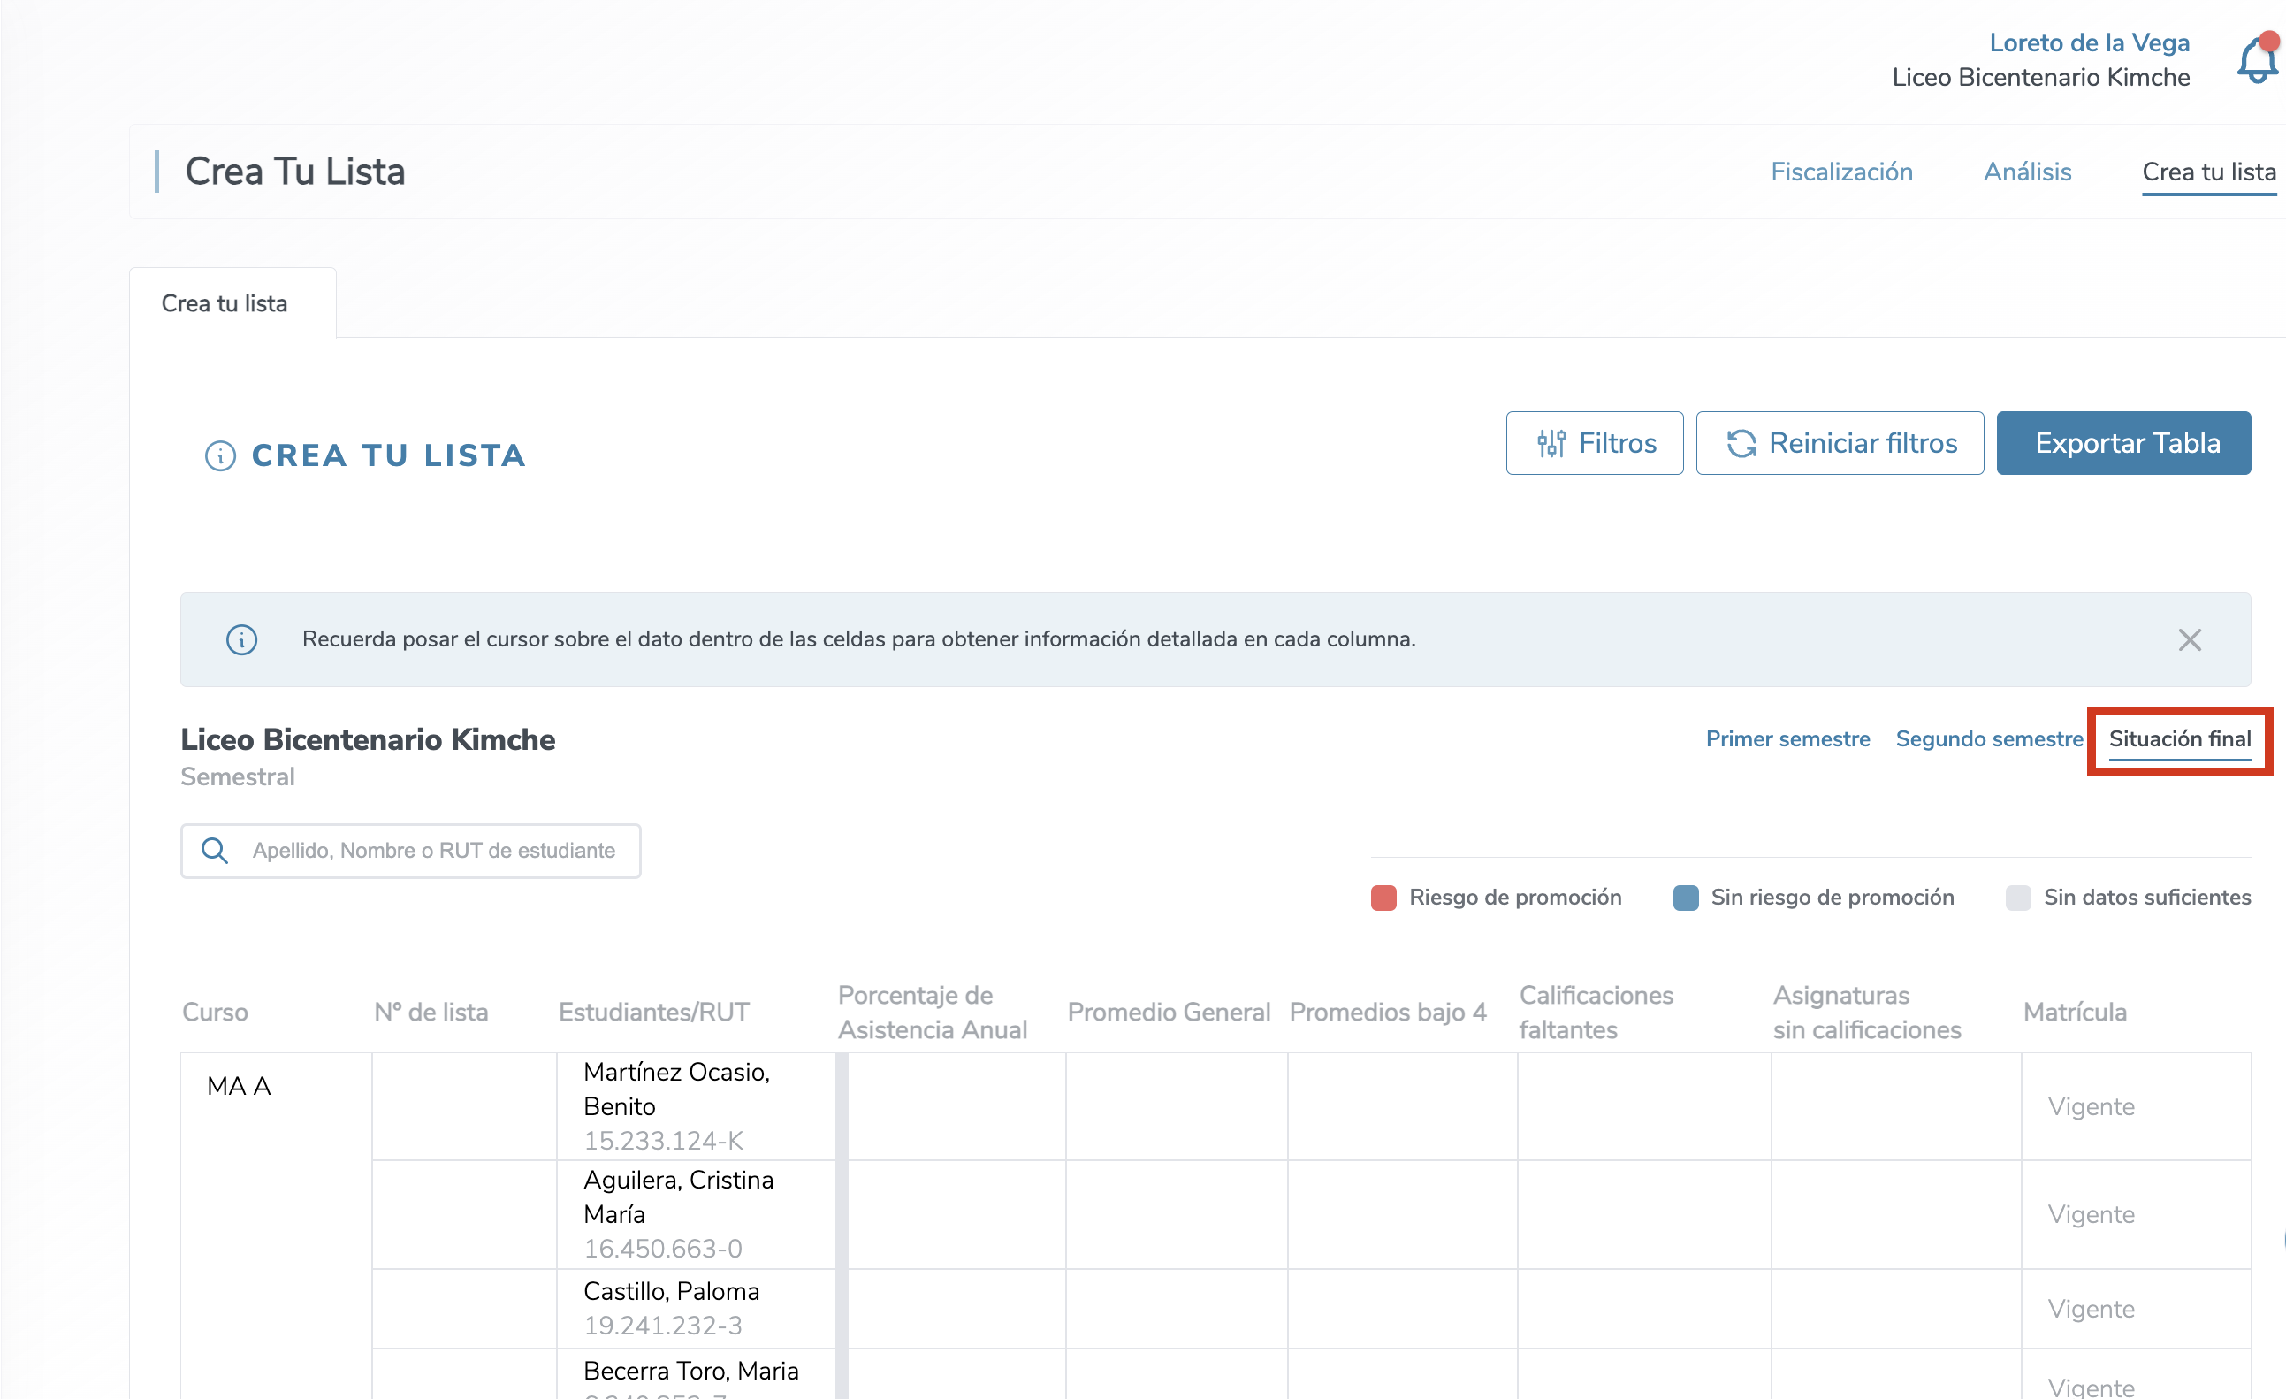Click red Riesgo de promoción legend swatch
The image size is (2286, 1399).
point(1383,898)
